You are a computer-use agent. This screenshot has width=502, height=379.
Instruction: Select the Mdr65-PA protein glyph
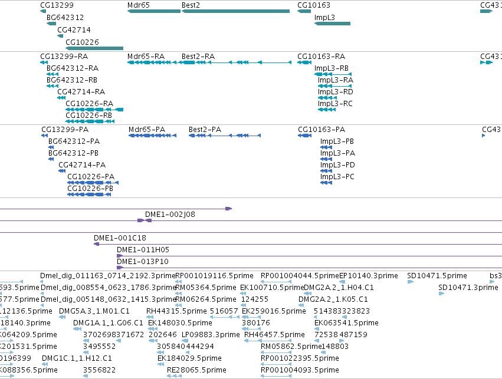(152, 136)
